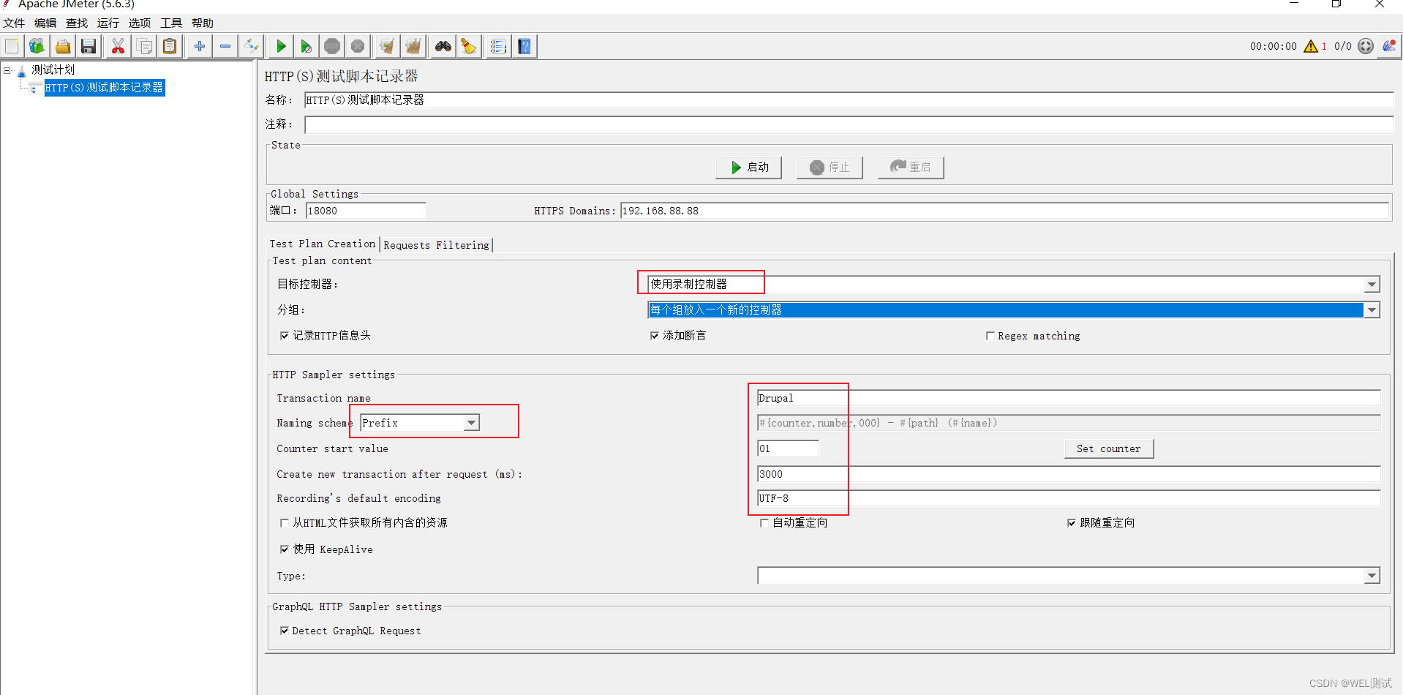The image size is (1403, 695).
Task: Create a new test plan
Action: point(12,47)
